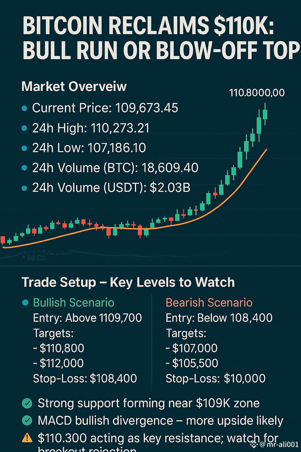Click the Trade Setup – Key Levels heading
Image resolution: width=301 pixels, height=452 pixels.
coord(128,282)
